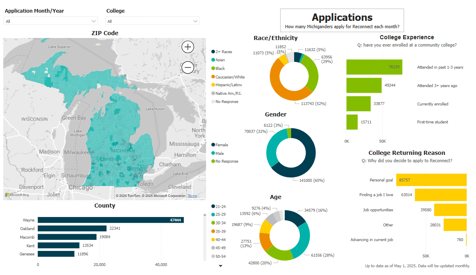Click the Attended in past 1-3 years bar
This screenshot has height=275, width=476.
(x=374, y=67)
